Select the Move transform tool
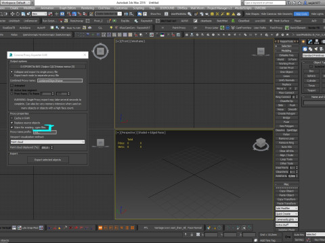 click(x=12, y=14)
